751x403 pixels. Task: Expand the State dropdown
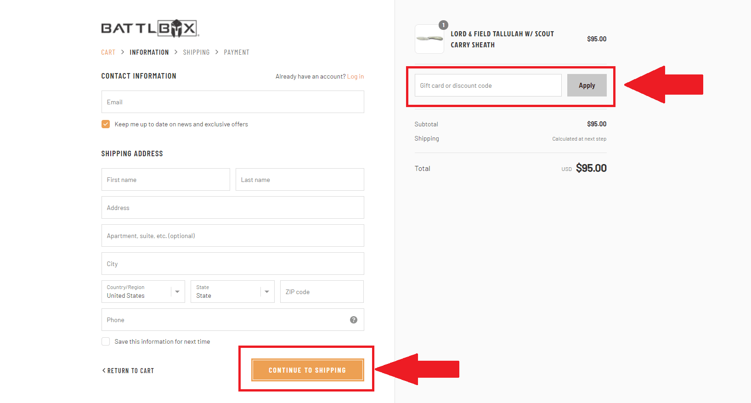pyautogui.click(x=232, y=292)
